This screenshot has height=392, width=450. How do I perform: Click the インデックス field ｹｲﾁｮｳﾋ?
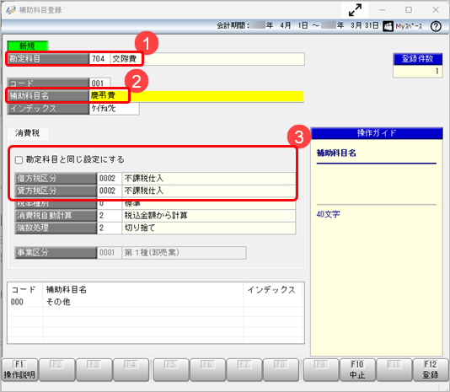115,109
